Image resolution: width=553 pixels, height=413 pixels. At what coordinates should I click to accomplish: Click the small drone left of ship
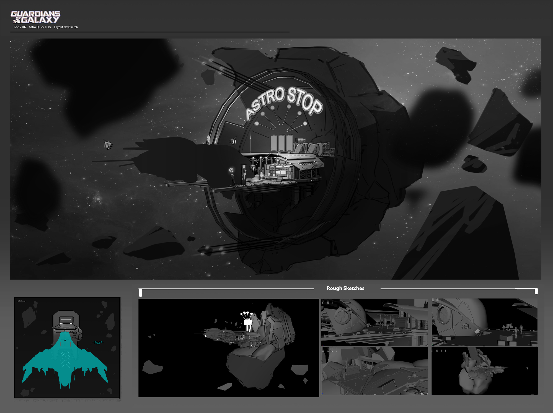pos(108,145)
